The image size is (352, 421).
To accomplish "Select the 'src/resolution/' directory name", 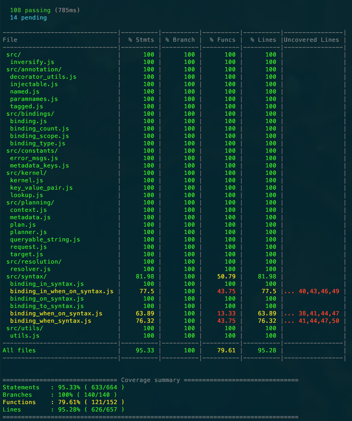I will (x=34, y=261).
